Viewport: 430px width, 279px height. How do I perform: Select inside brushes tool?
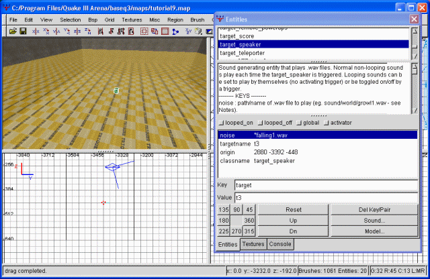pyautogui.click(x=131, y=32)
